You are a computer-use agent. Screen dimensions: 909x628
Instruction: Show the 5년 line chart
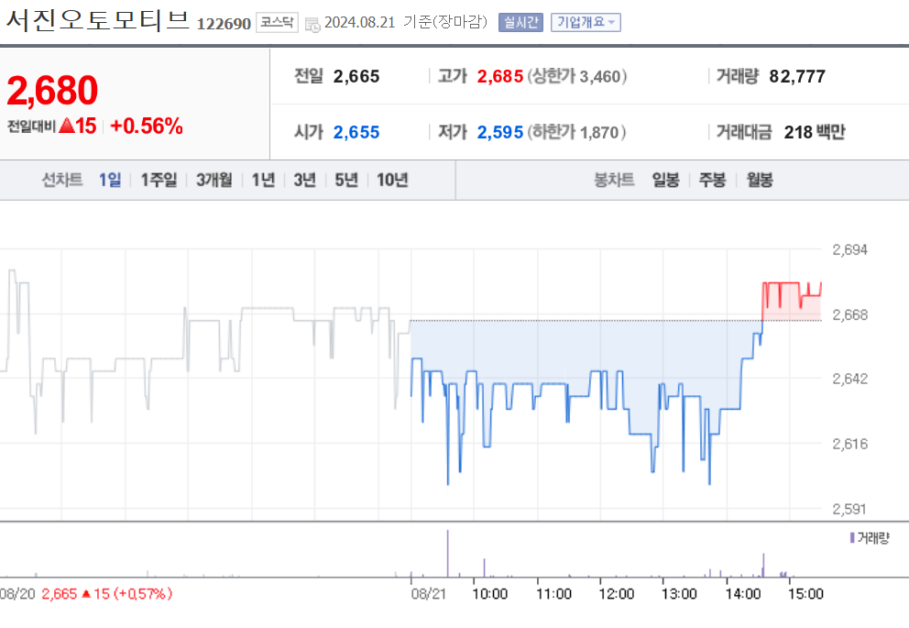[346, 180]
